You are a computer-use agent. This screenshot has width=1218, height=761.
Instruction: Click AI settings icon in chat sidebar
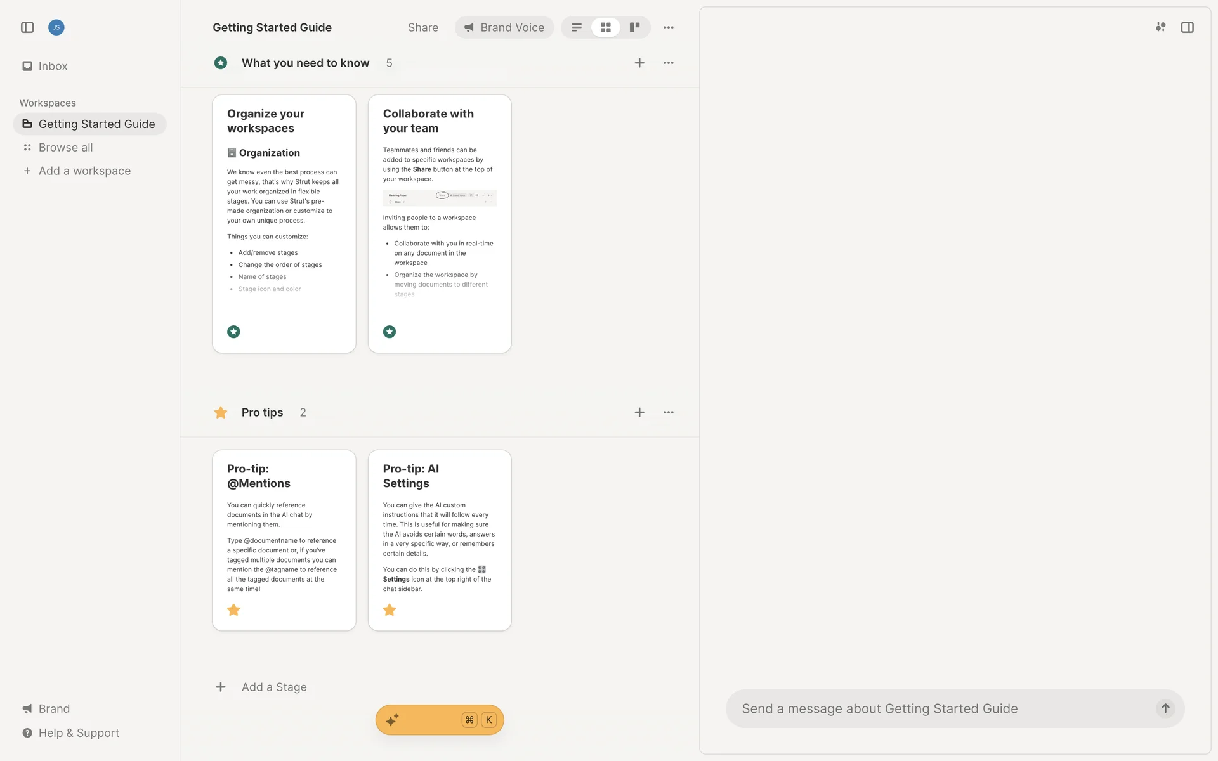(1160, 27)
